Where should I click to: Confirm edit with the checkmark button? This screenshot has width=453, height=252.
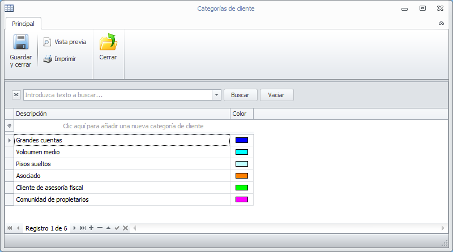pos(117,228)
